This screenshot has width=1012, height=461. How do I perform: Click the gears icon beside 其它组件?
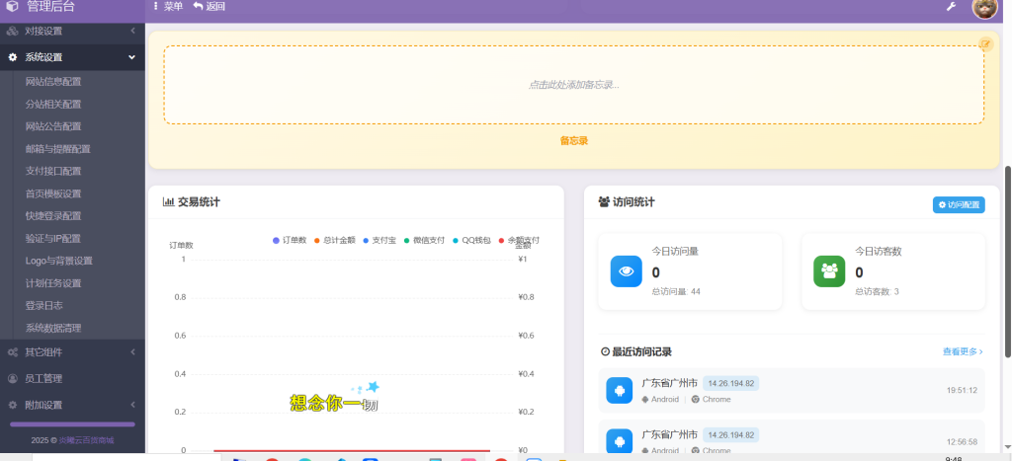point(12,352)
